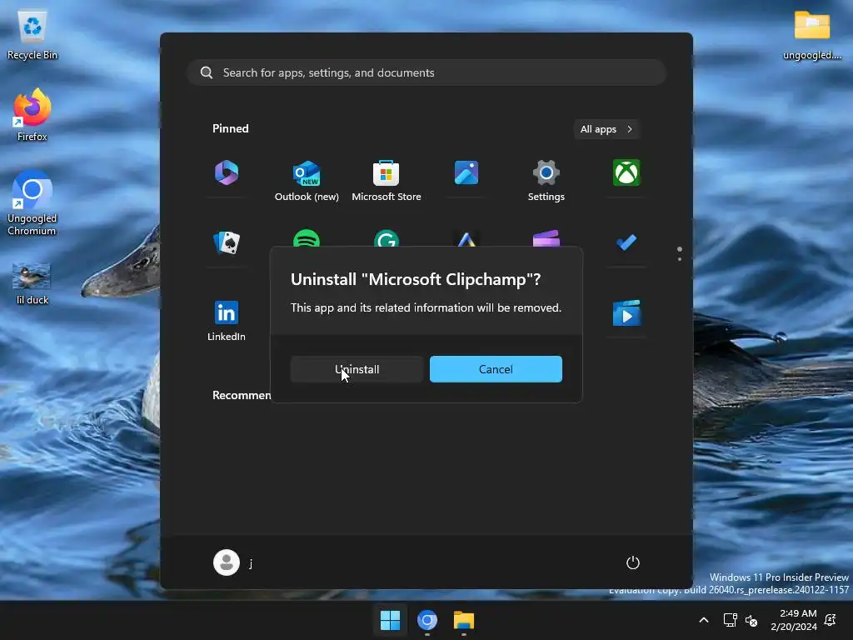Launch the Xbox pinned app
The image size is (853, 640).
pyautogui.click(x=626, y=173)
